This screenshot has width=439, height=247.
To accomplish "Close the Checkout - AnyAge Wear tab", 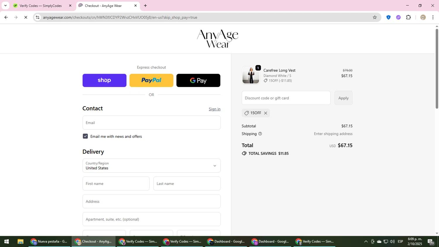I will pyautogui.click(x=136, y=6).
